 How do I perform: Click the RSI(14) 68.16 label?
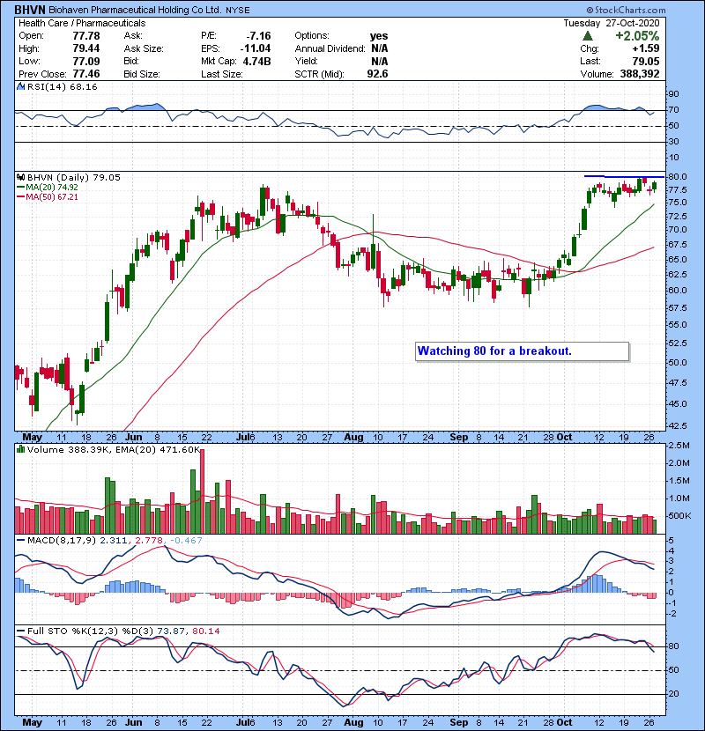coord(62,86)
